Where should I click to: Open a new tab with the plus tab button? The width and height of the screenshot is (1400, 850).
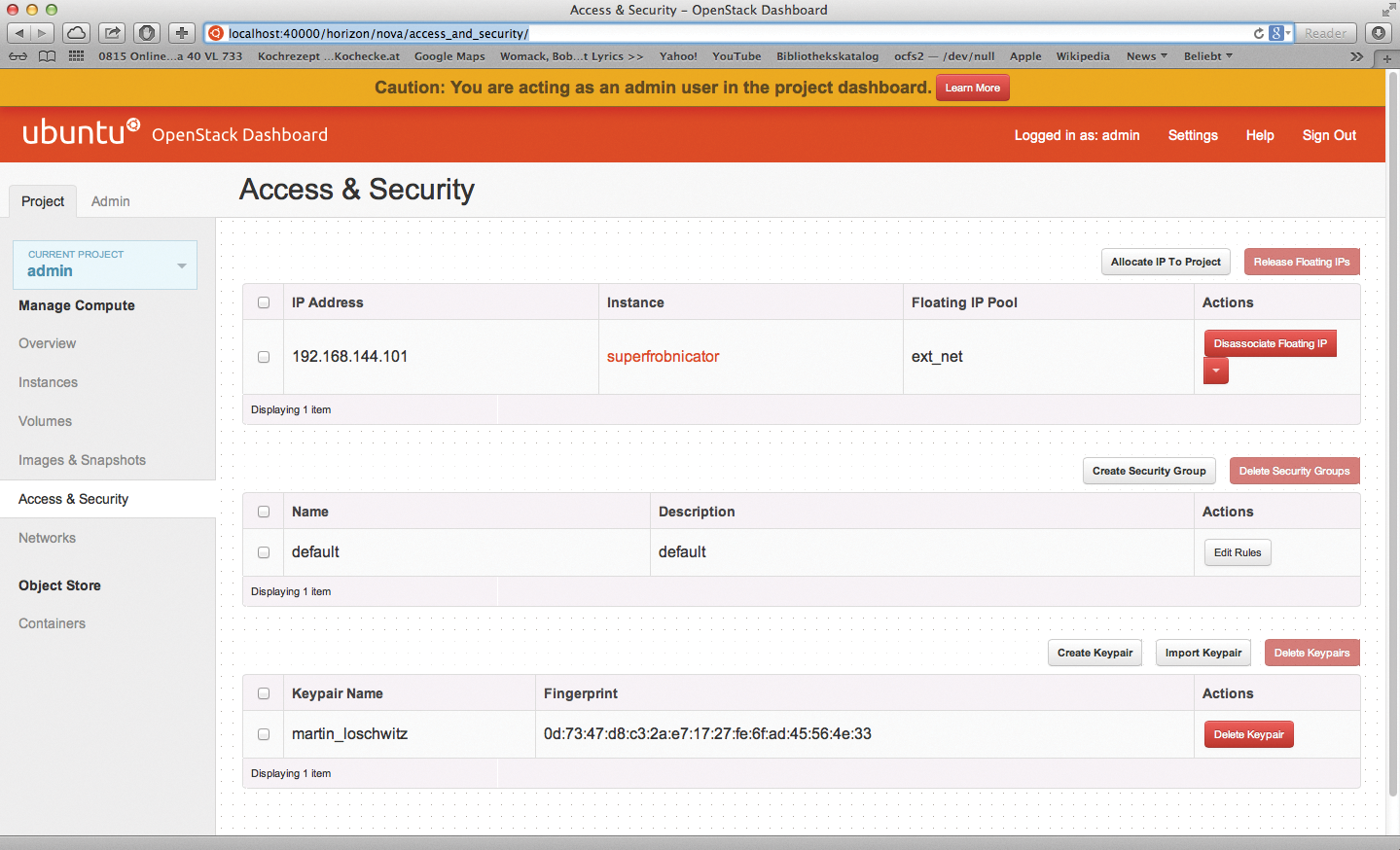[x=1387, y=58]
